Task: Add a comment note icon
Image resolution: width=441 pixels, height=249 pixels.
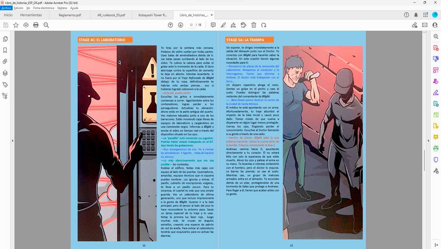Action: click(x=213, y=25)
